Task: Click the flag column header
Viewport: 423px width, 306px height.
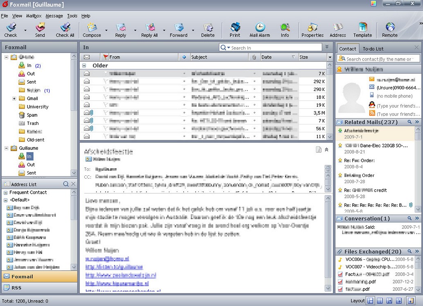Action: click(106, 57)
